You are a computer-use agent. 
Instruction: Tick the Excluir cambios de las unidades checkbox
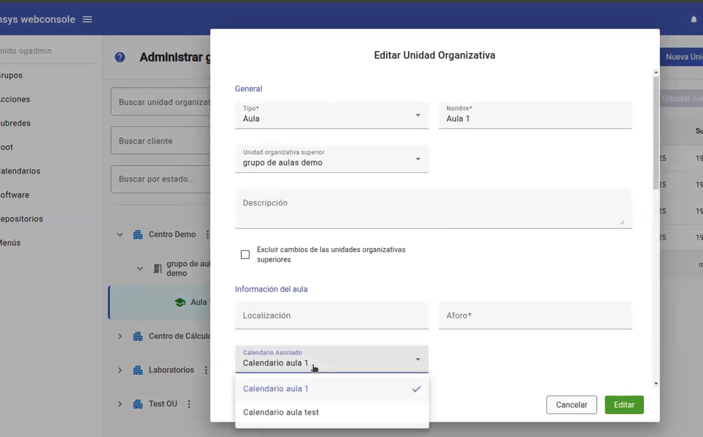pyautogui.click(x=245, y=254)
